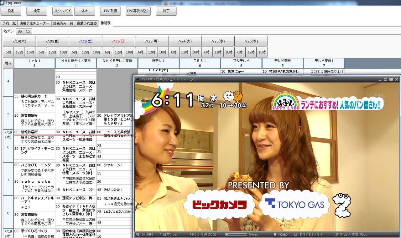401x238 pixels.
Task: Switch to the CS sub-tab
Action: tap(28, 31)
